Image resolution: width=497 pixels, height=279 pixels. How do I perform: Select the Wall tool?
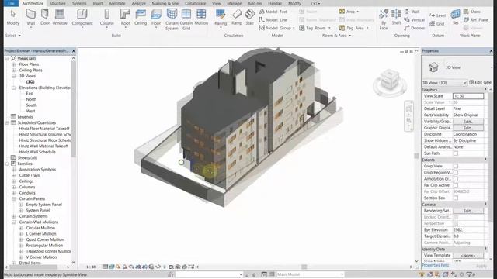point(31,17)
